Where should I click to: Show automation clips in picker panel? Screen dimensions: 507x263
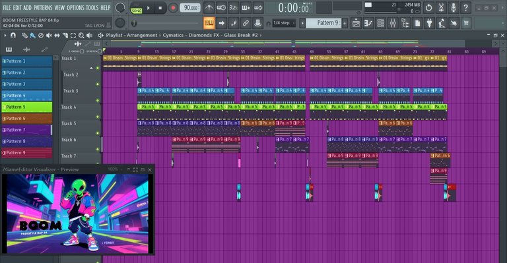pos(44,49)
